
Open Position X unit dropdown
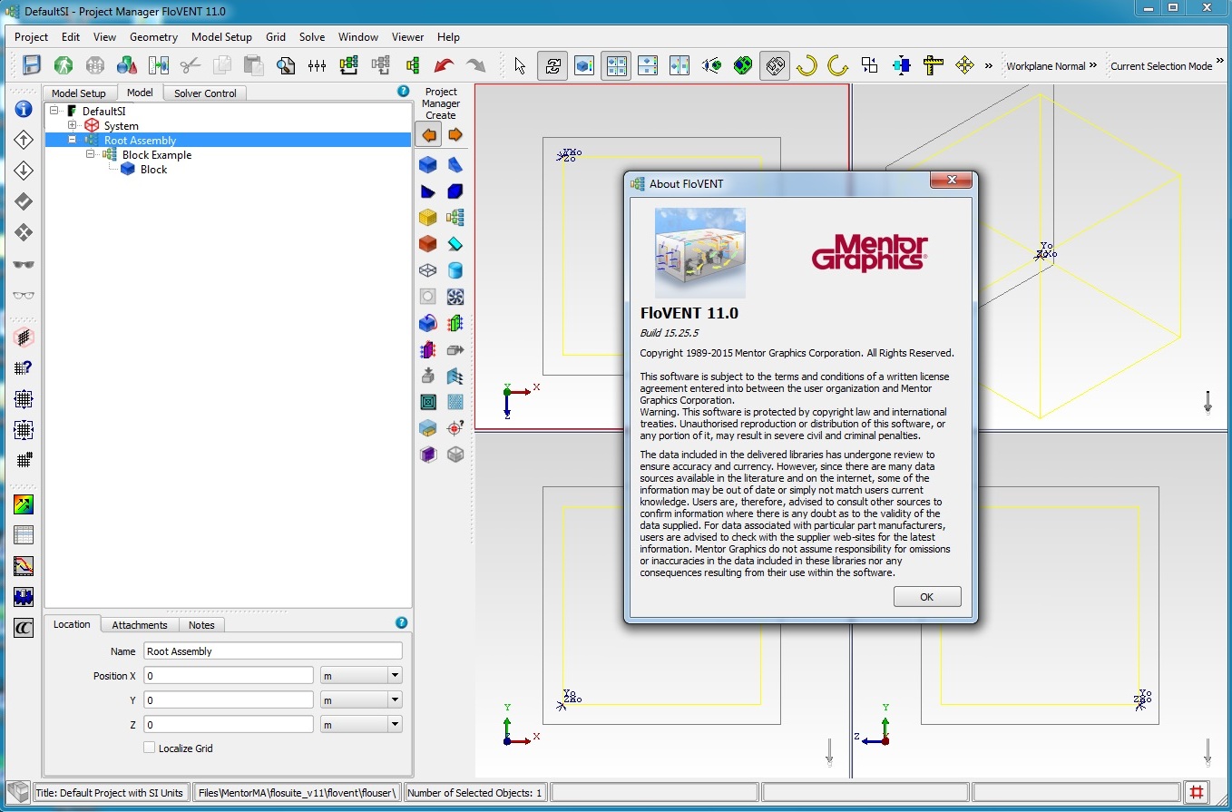[395, 675]
